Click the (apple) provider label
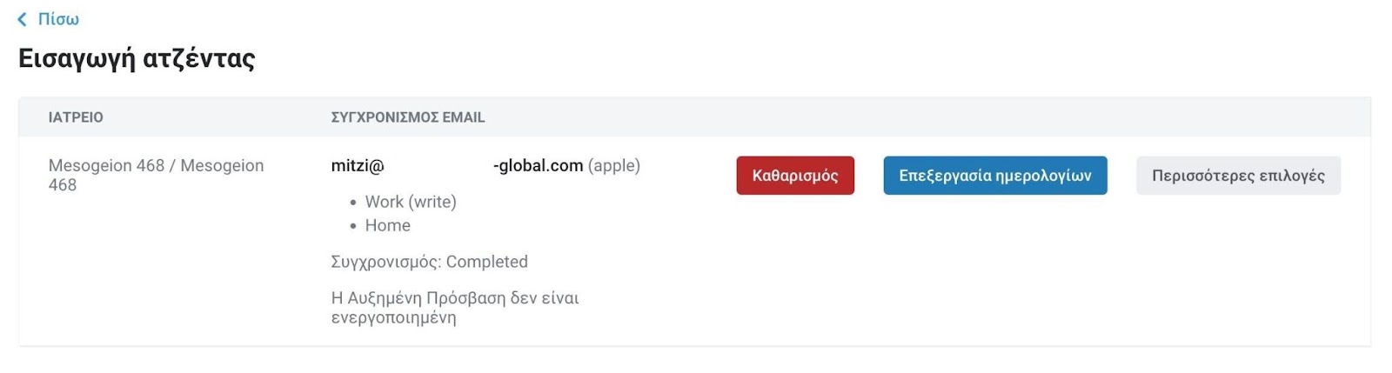Screen dimensions: 1392x373 614,165
